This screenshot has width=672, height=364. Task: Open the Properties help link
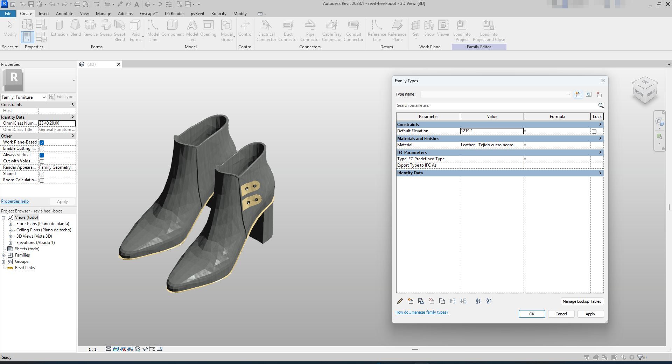pyautogui.click(x=15, y=201)
